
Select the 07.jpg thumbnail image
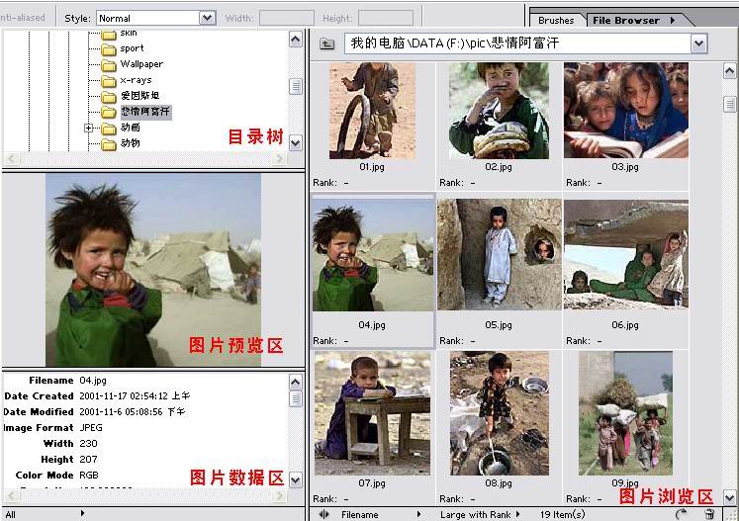point(372,413)
